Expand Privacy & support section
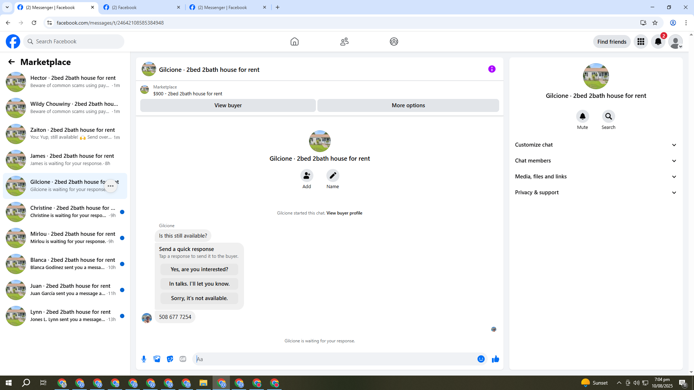 tap(596, 192)
